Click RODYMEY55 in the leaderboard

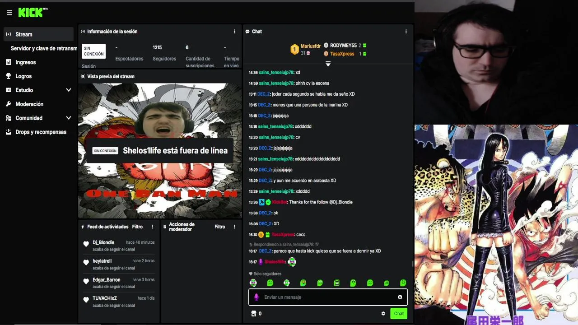343,46
